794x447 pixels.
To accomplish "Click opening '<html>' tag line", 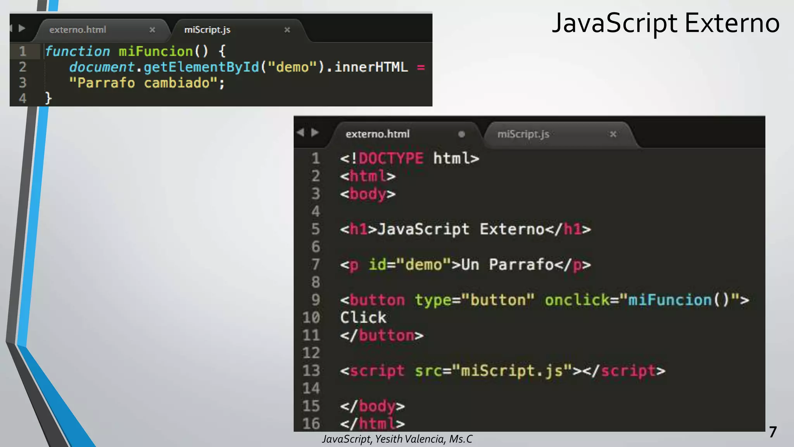I will (368, 176).
